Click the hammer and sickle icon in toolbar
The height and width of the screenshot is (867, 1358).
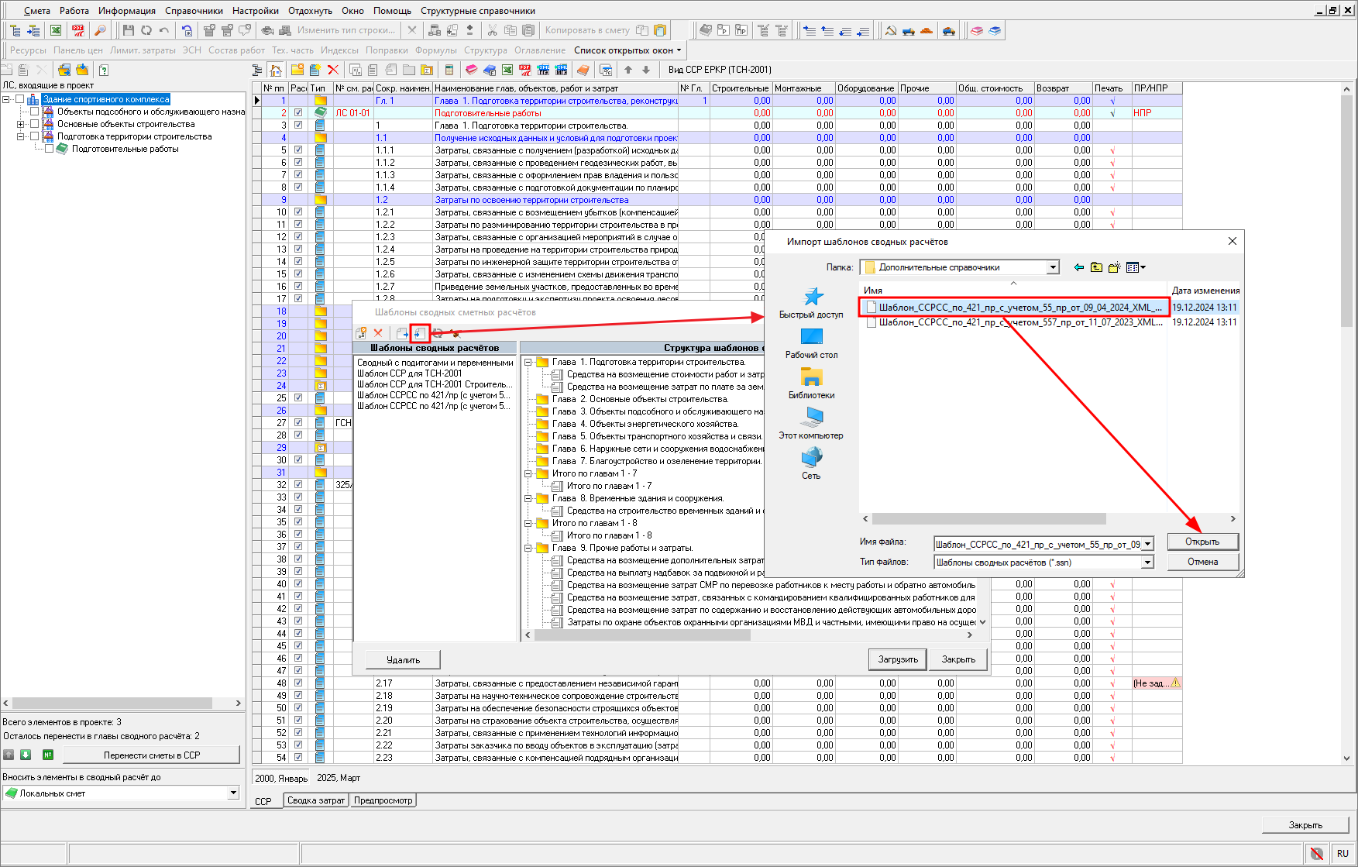point(890,30)
